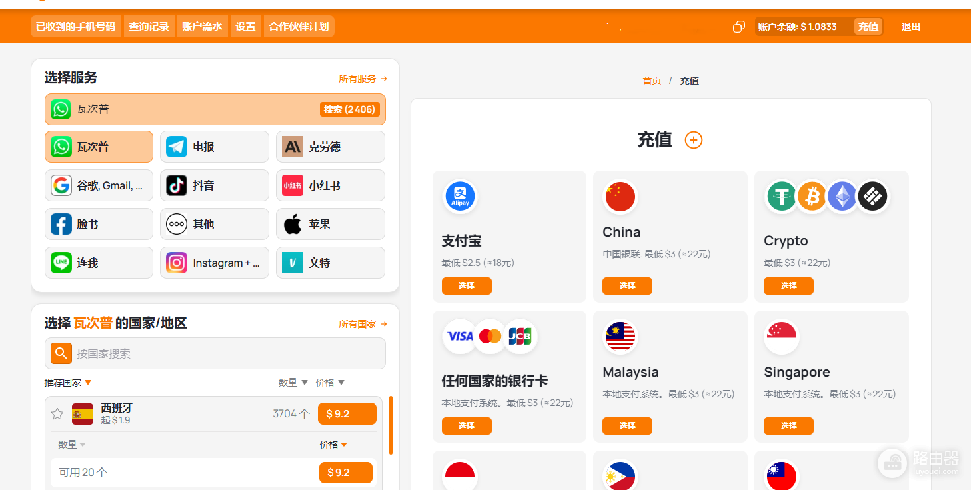This screenshot has width=971, height=490.
Task: Open the 其他 other services icon
Action: [177, 224]
